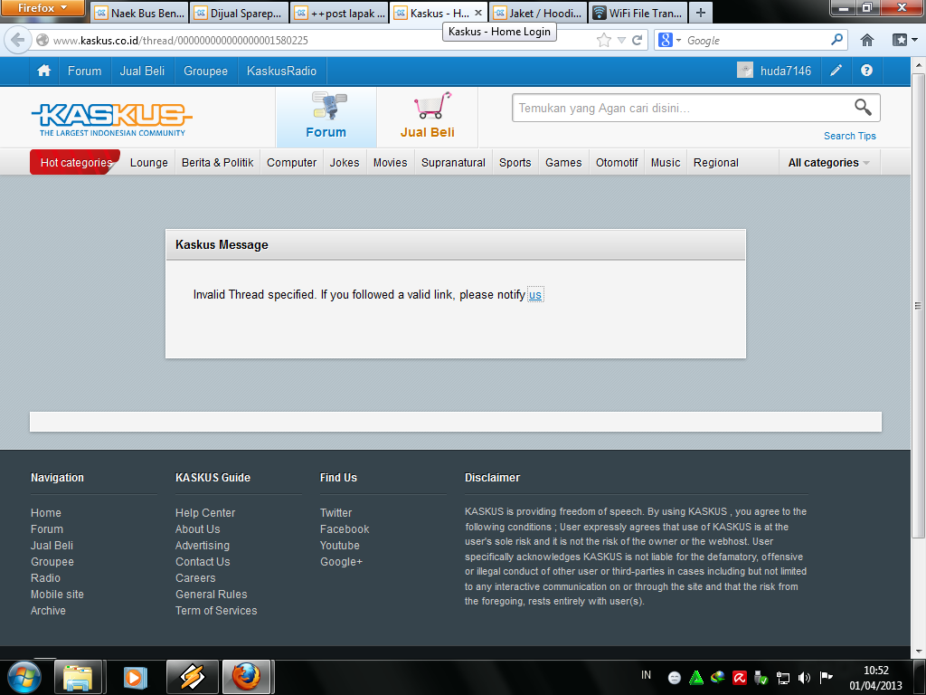Open the Windows Start button

click(24, 677)
